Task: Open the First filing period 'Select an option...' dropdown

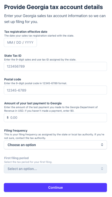Action: [55, 168]
